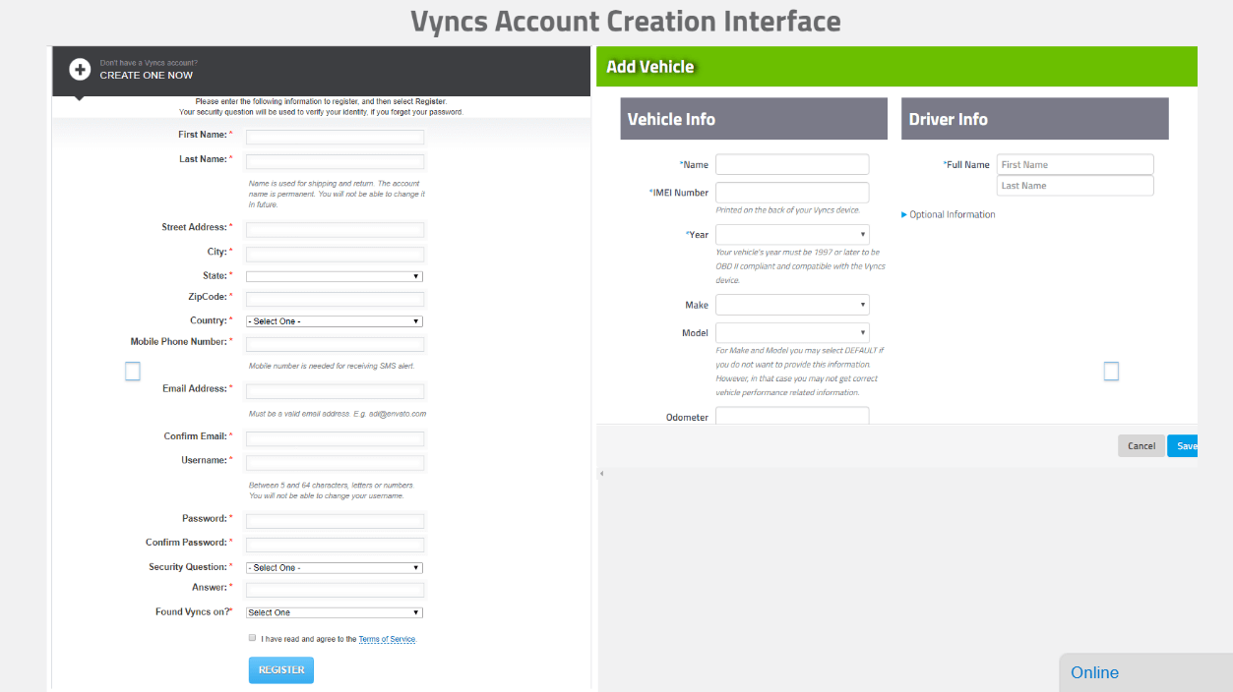The height and width of the screenshot is (692, 1233).
Task: Click the Register button
Action: point(281,669)
